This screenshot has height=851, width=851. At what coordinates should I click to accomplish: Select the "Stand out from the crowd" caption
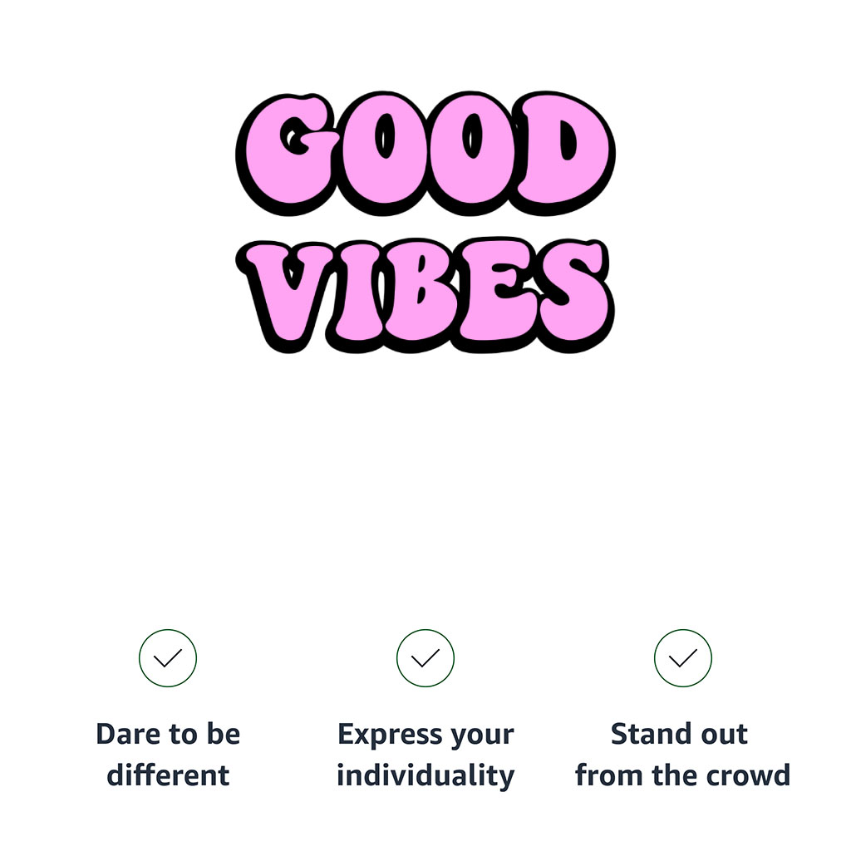click(x=683, y=755)
